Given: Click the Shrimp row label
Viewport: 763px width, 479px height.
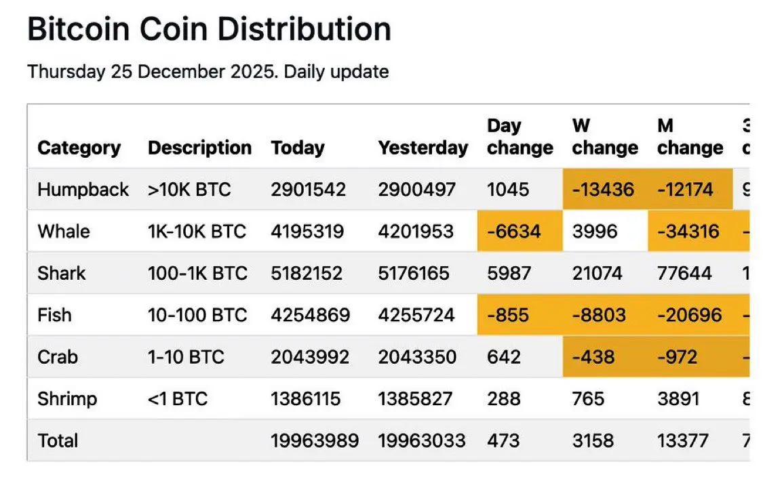Looking at the screenshot, I should [x=67, y=399].
